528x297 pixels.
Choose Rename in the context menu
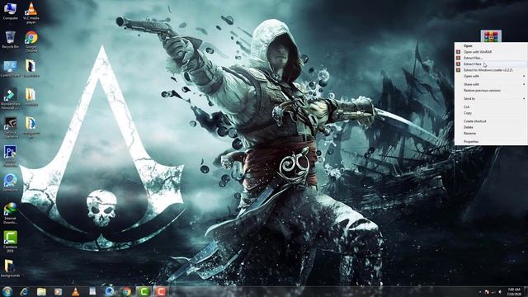pos(491,134)
